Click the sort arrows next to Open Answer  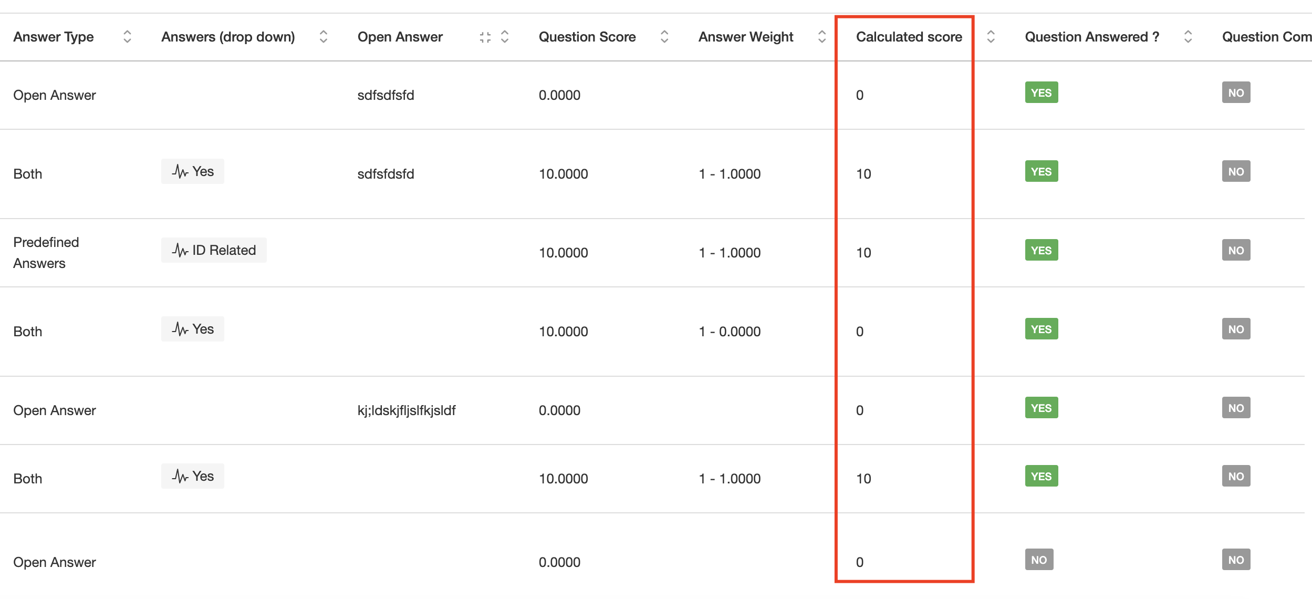[505, 37]
